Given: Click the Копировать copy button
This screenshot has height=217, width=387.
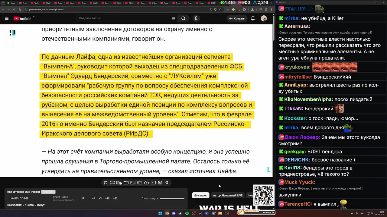Looking at the screenshot, I should (x=48, y=192).
